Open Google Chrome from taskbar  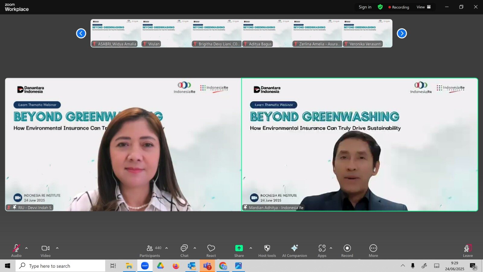(223, 266)
